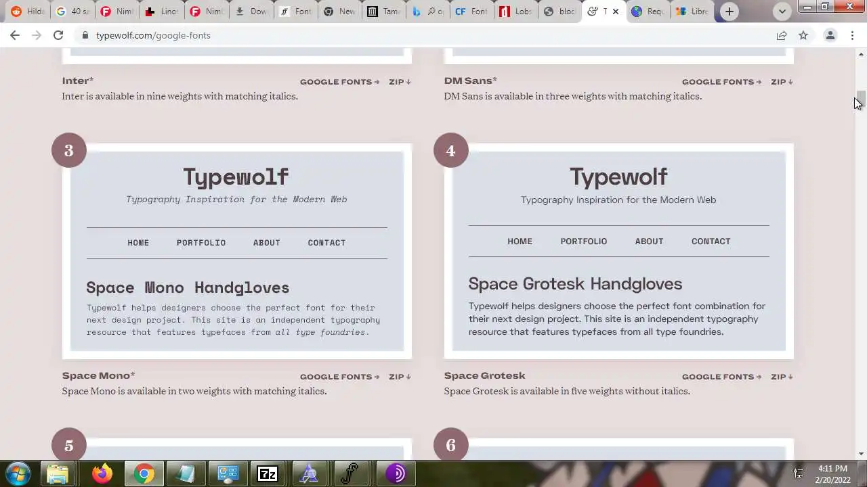Viewport: 867px width, 487px height.
Task: Click the Space Grotesk font preview card
Action: pyautogui.click(x=619, y=251)
